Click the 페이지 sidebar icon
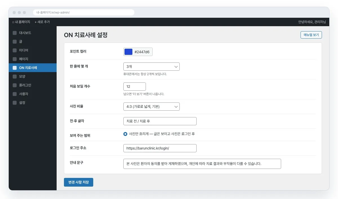 tap(15, 59)
